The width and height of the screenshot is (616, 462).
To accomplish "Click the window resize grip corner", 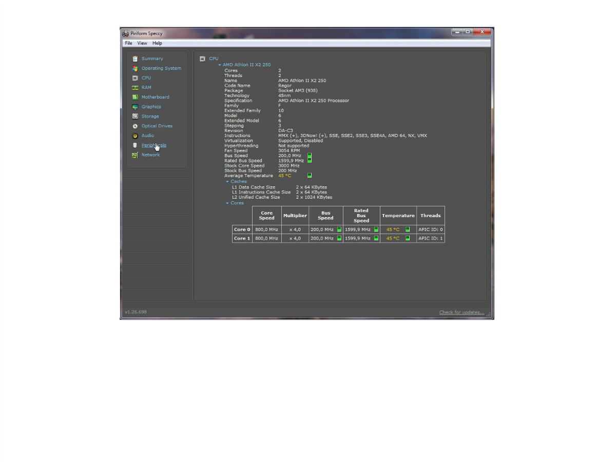I will pos(489,314).
